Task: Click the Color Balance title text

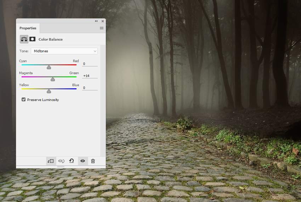Action: [51, 39]
